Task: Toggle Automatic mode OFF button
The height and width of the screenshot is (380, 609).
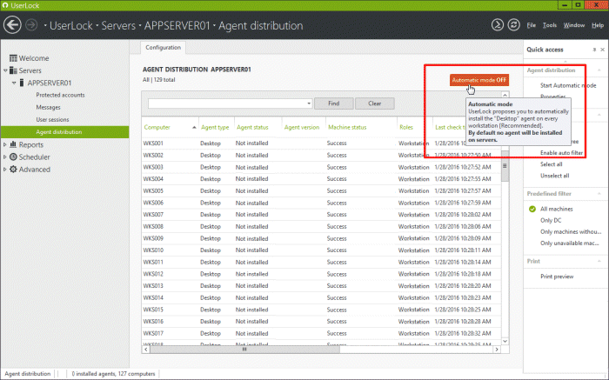Action: pyautogui.click(x=479, y=79)
